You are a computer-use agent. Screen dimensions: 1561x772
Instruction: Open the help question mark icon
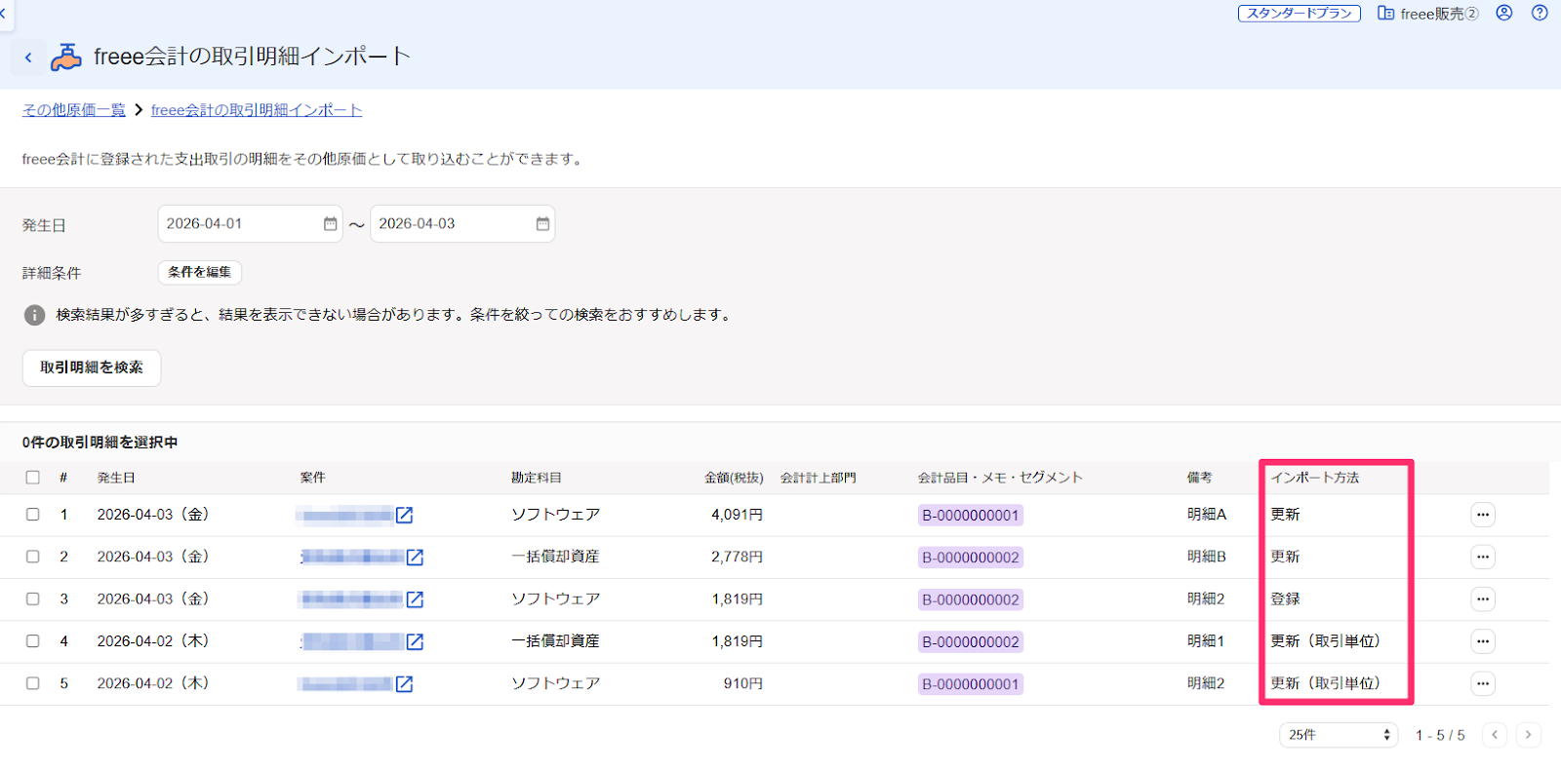click(x=1540, y=13)
